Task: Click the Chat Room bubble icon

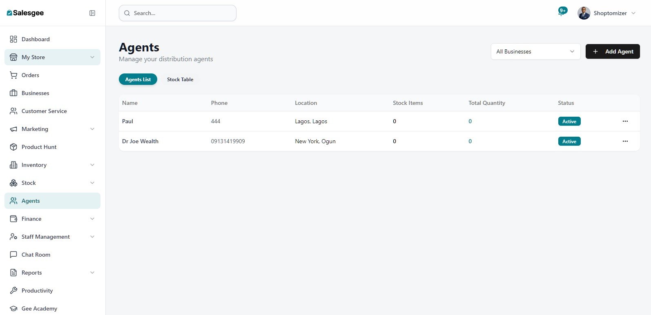Action: click(x=13, y=255)
